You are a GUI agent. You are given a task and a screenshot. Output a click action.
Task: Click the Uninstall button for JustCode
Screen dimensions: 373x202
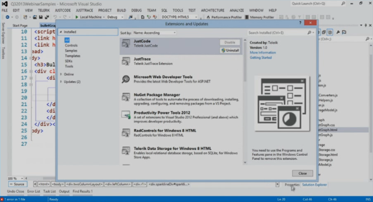click(230, 50)
